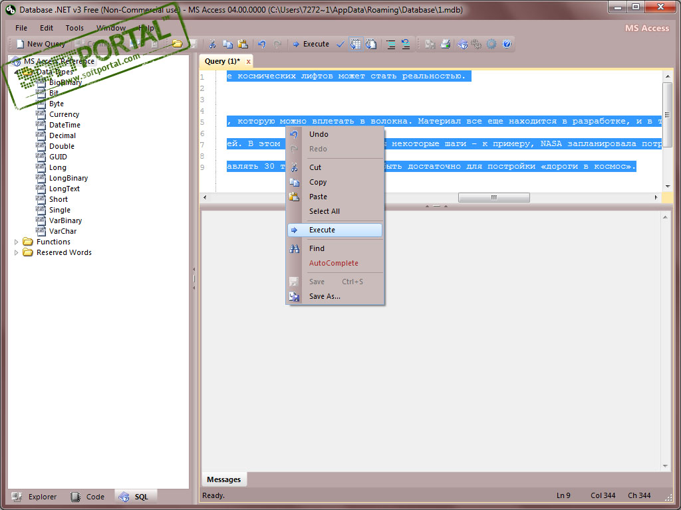
Task: Open settings with the blue gear toolbar icon
Action: pos(491,44)
